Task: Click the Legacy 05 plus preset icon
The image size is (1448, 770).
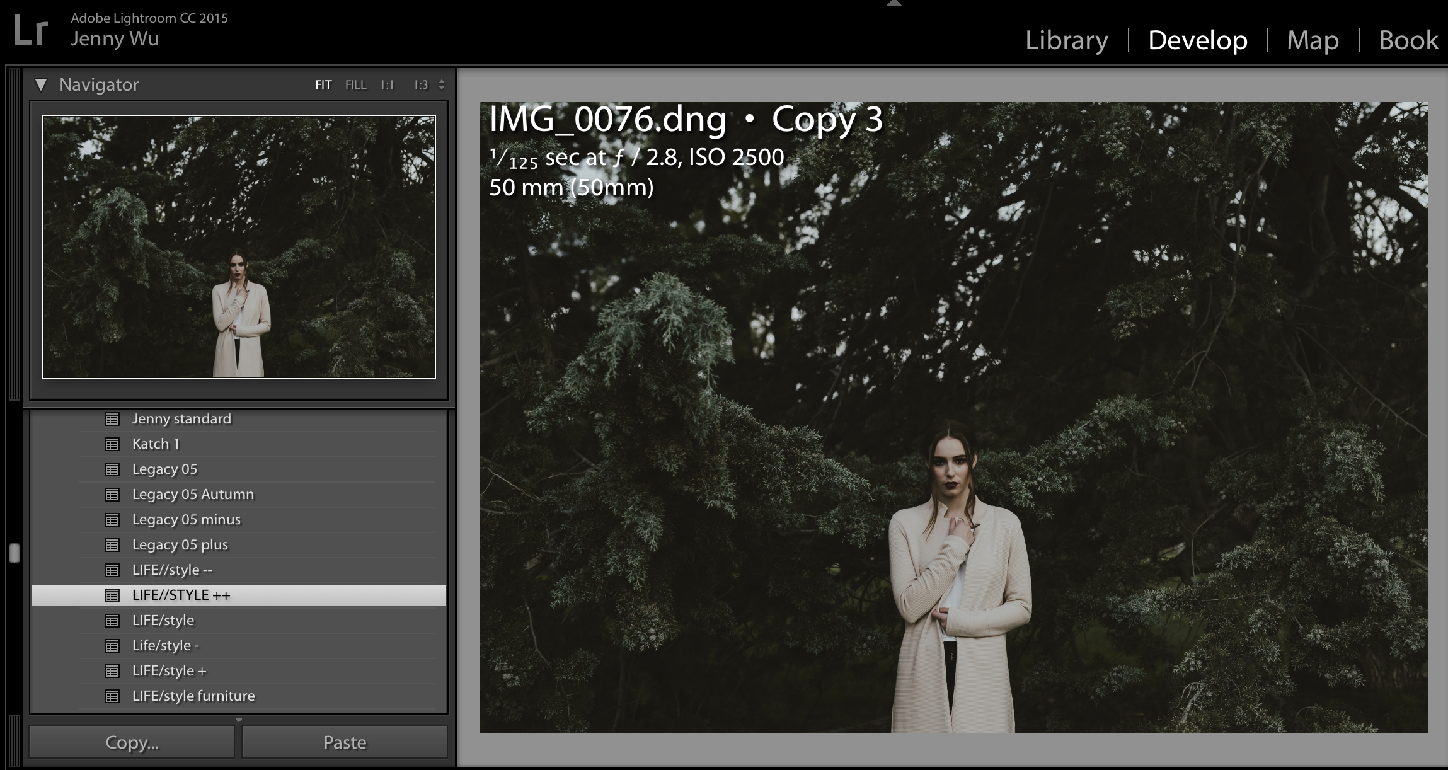Action: click(112, 545)
